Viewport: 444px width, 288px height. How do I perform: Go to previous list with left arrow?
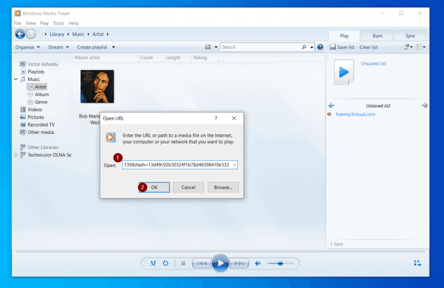(x=331, y=105)
